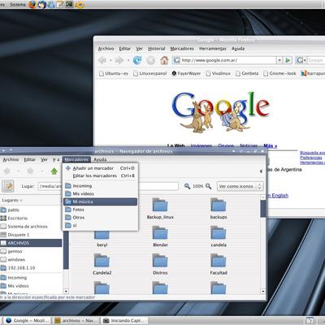325x325 pixels.
Task: Select the Blender folder icon
Action: 160,233
